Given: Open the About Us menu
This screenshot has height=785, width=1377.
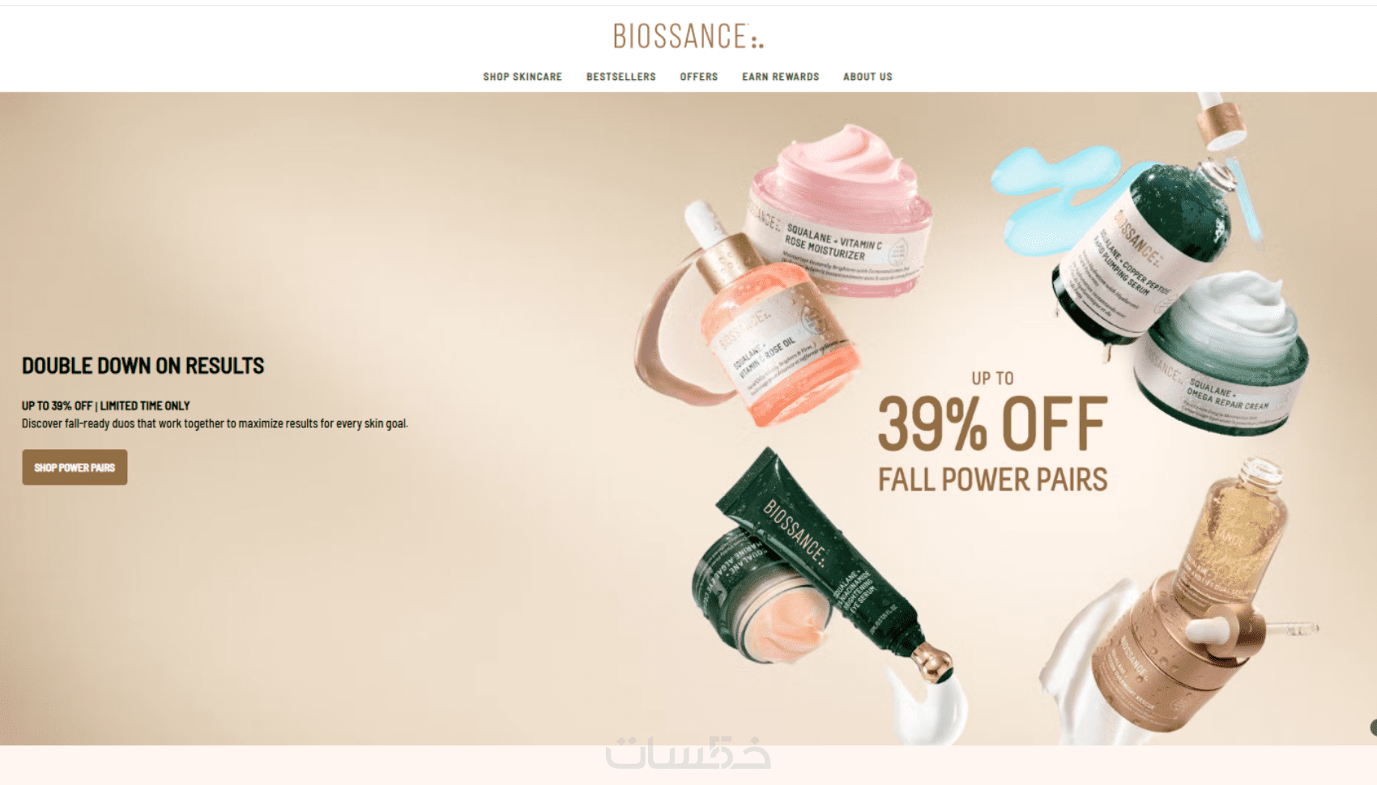Looking at the screenshot, I should point(868,77).
